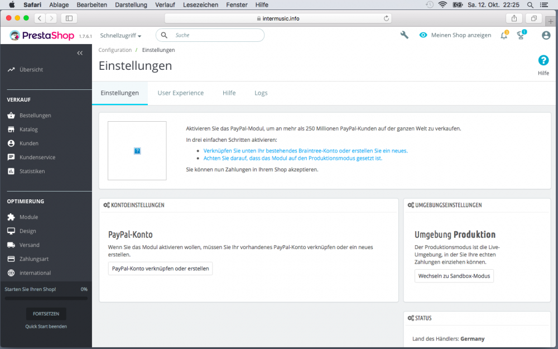
Task: Open the Schnellzugriff dropdown
Action: pyautogui.click(x=120, y=35)
